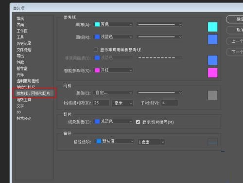The height and width of the screenshot is (183, 243).
Task: Open the 界面 preferences category
Action: click(x=20, y=25)
